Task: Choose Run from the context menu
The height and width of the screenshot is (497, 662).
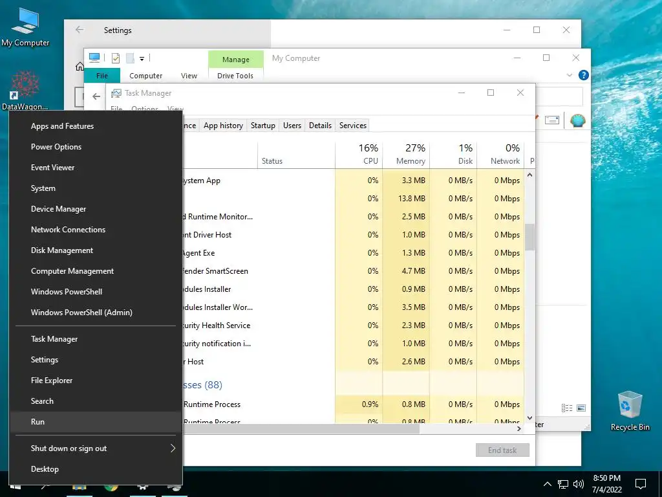Action: click(96, 422)
